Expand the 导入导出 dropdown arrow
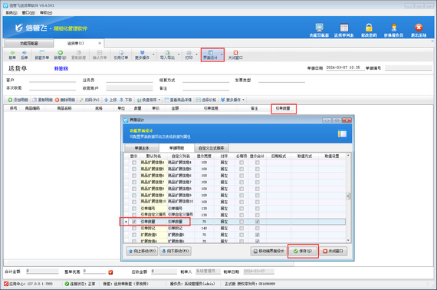Screen dimensions: 437x290 179,54
